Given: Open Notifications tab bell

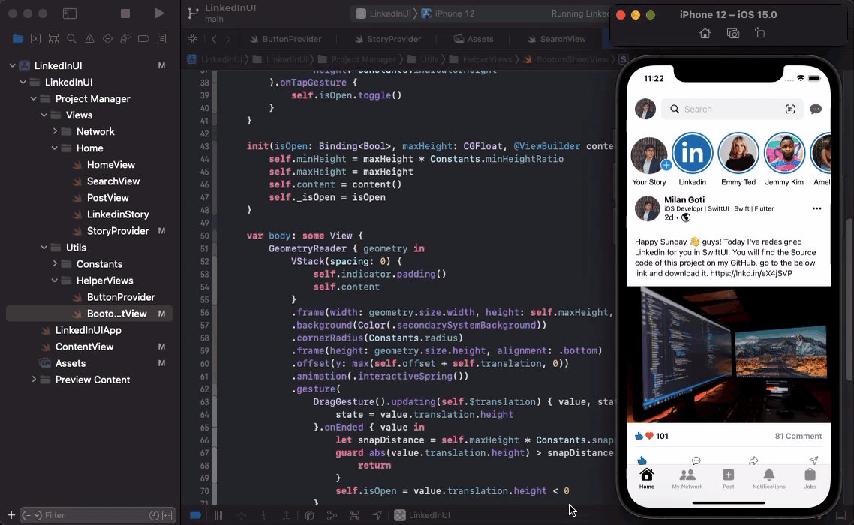Looking at the screenshot, I should click(769, 478).
